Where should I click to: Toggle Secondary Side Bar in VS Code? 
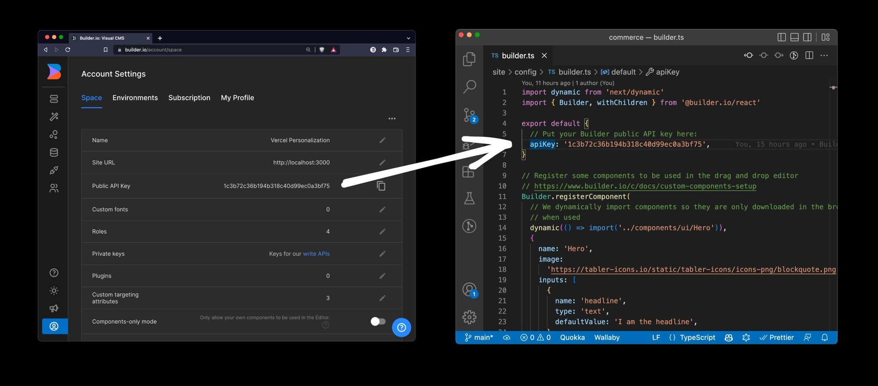807,37
